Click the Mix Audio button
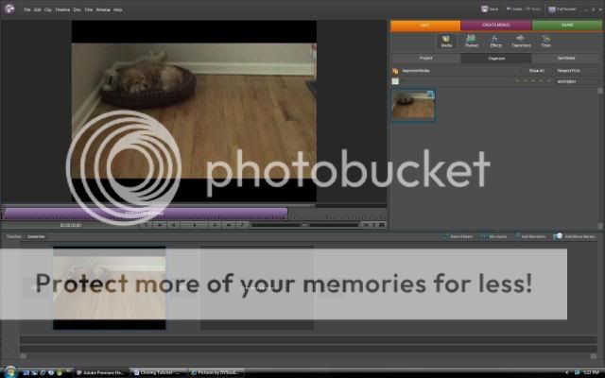Viewport: 605px width, 378px height. [x=493, y=236]
